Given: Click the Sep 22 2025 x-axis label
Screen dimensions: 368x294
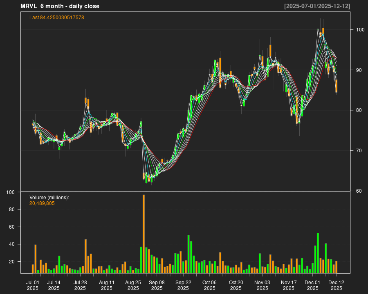Looking at the screenshot, I should click(x=183, y=285).
